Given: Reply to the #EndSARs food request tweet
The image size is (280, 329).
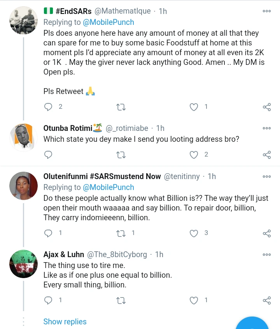Looking at the screenshot, I should [x=48, y=107].
